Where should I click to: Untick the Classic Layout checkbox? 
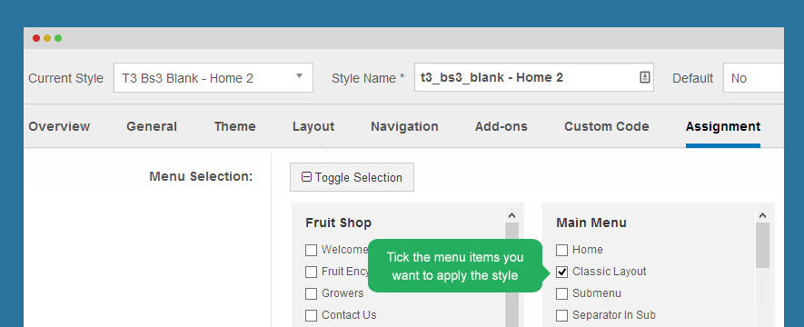562,272
